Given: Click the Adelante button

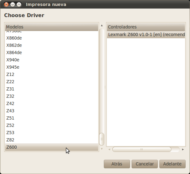Looking at the screenshot, I should coord(172,164).
